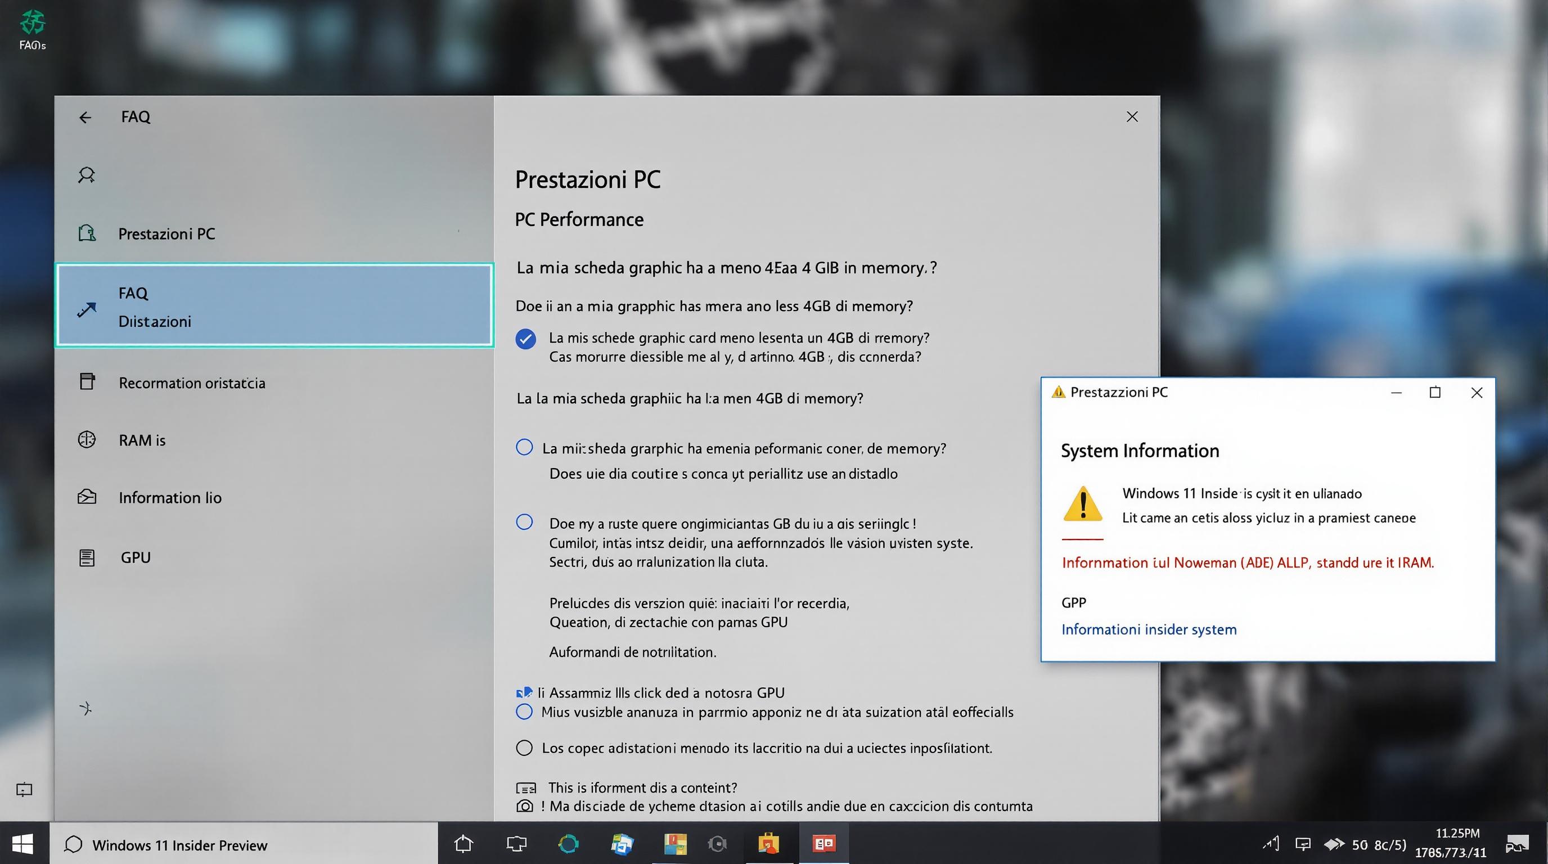Screen dimensions: 1548x864
Task: Click the Windows 11 Insider Preview search field
Action: pos(180,844)
